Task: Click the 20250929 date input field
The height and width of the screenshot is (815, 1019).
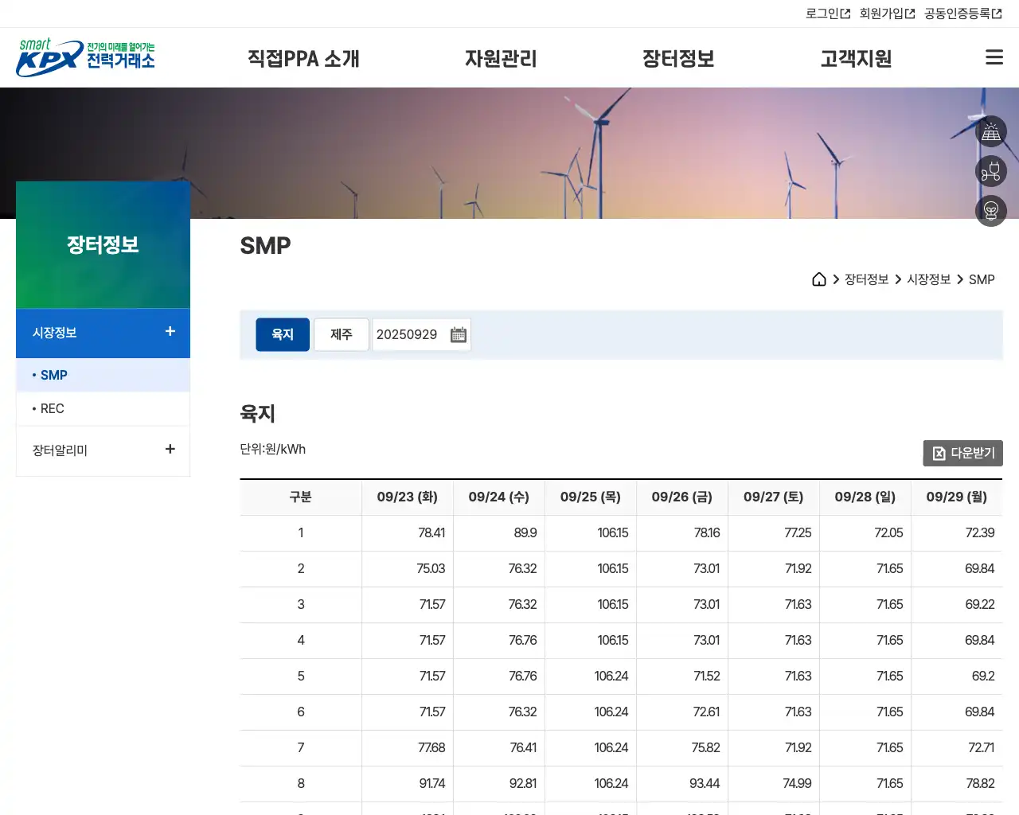Action: tap(408, 334)
